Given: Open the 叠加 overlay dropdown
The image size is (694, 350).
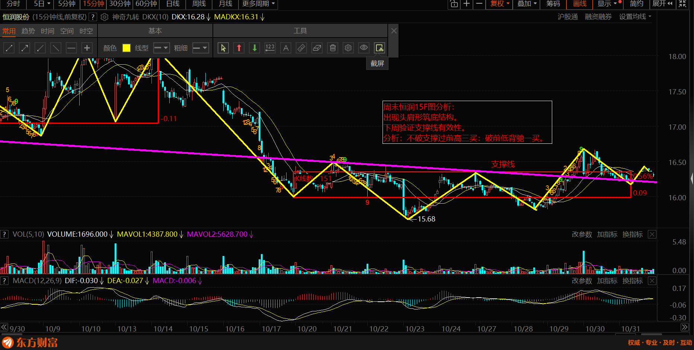Looking at the screenshot, I should tap(527, 4).
